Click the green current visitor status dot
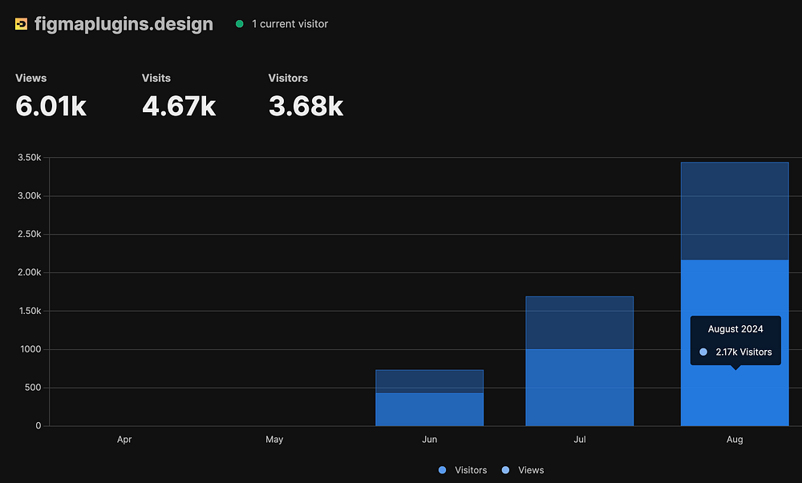802x483 pixels. [x=239, y=23]
